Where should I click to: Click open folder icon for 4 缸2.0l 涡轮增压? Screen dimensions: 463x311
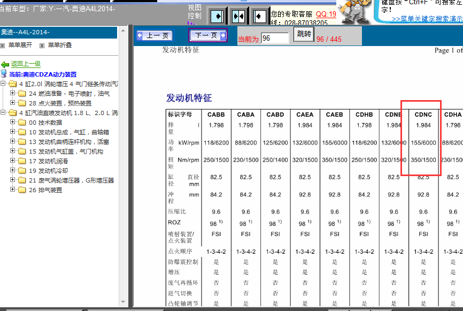click(13, 84)
